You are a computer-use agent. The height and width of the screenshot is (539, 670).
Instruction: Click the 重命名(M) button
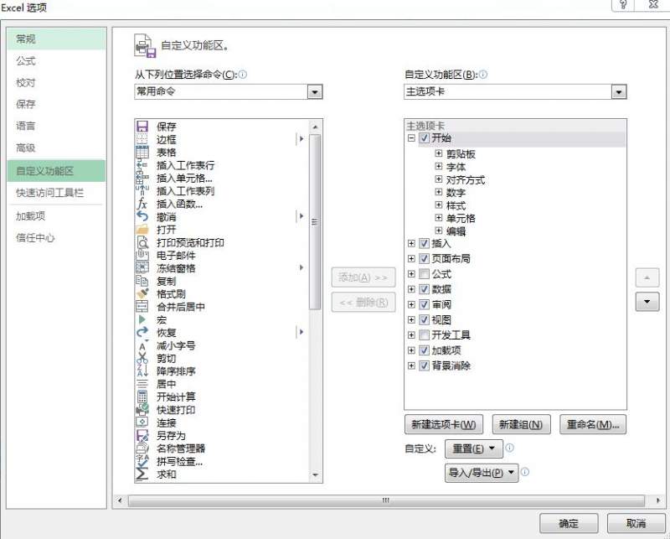(x=593, y=424)
